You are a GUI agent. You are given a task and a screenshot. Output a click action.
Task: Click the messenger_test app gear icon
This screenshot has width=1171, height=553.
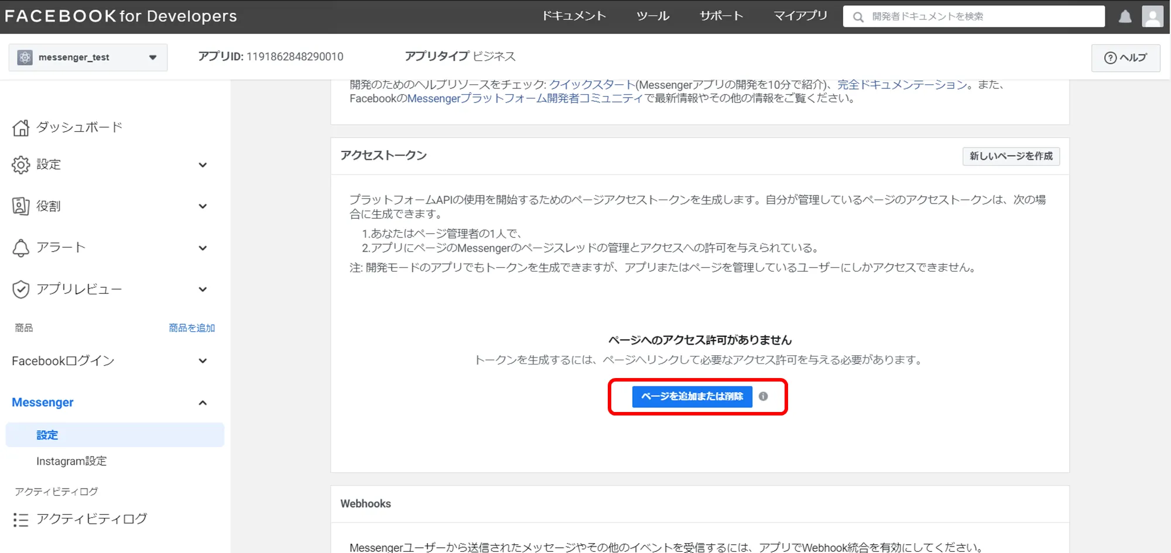[x=25, y=57]
